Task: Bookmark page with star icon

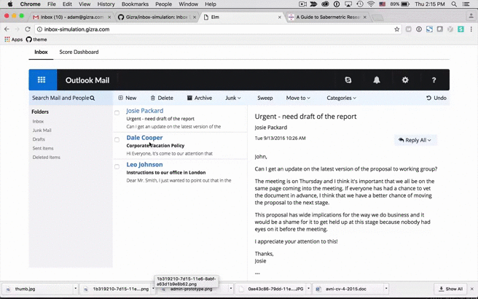Action: 396,29
